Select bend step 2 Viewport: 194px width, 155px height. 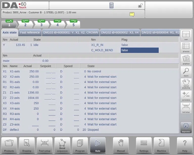tap(25, 24)
